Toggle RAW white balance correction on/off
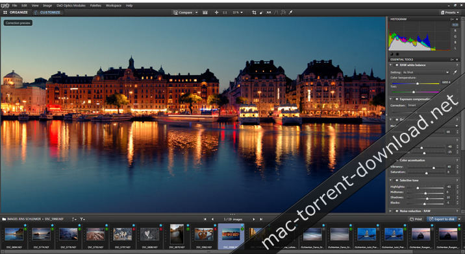 tap(396, 65)
